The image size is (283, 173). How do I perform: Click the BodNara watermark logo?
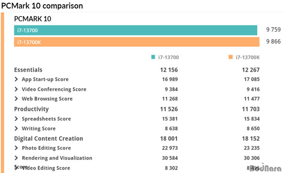click(266, 168)
